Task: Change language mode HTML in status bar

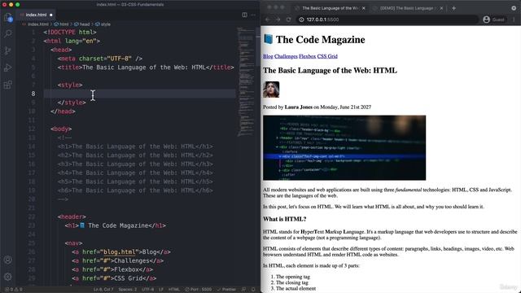Action: pos(173,290)
